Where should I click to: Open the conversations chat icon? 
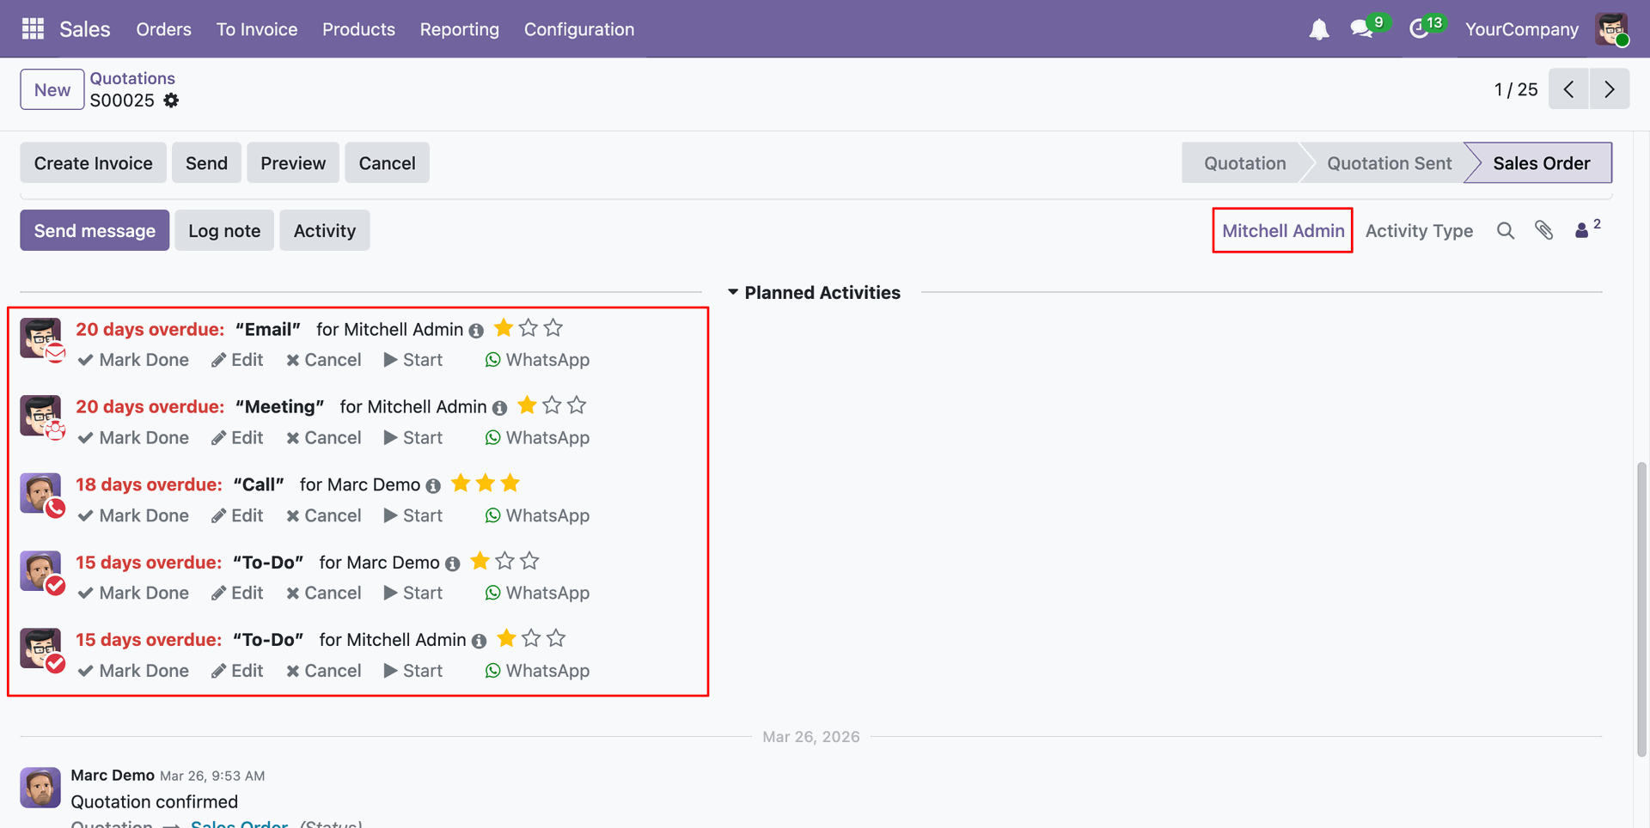[1361, 29]
